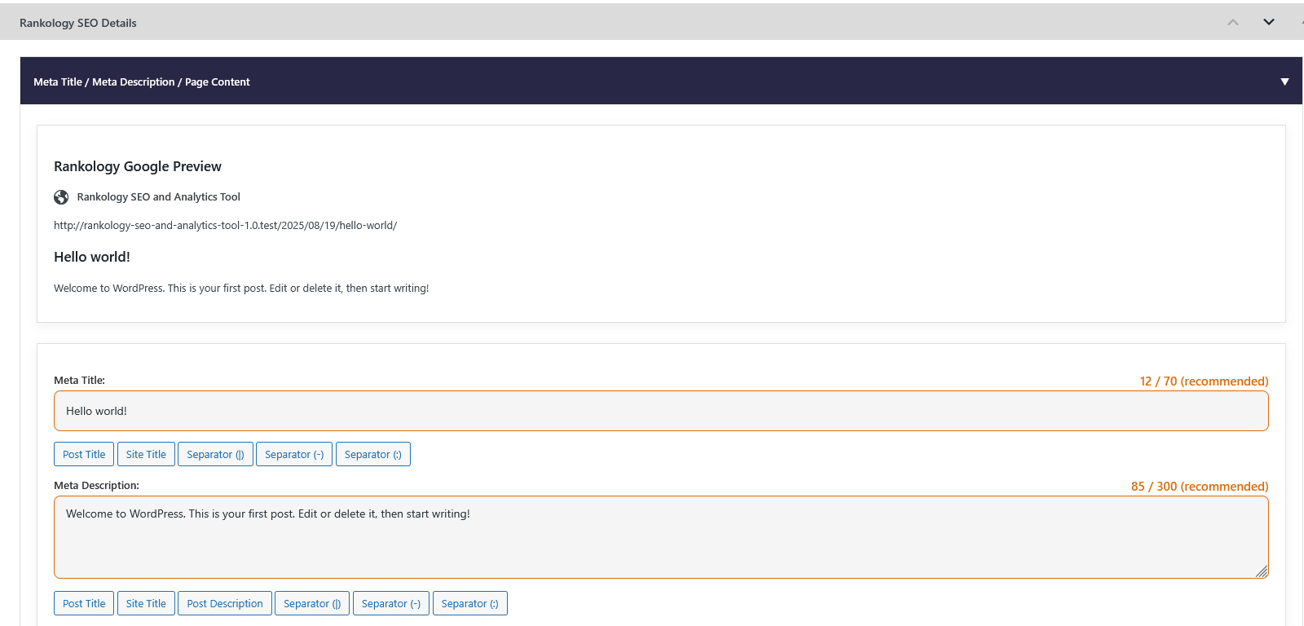Choose Separator (:) below the Meta Title field
This screenshot has width=1304, height=626.
373,454
